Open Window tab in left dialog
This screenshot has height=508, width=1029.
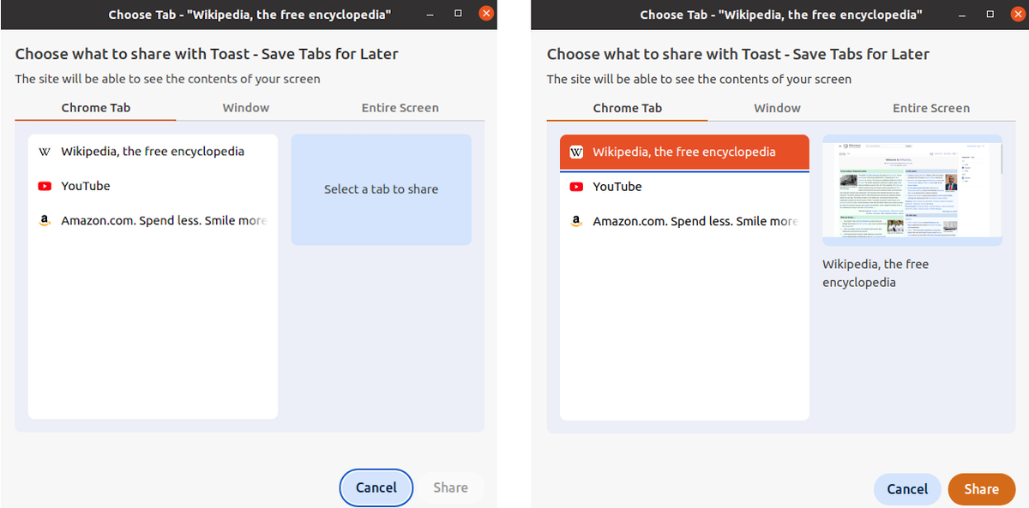click(x=246, y=108)
